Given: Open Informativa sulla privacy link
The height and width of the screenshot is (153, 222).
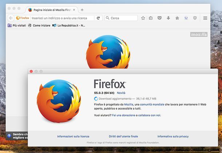Looking at the screenshot, I should 173,136.
